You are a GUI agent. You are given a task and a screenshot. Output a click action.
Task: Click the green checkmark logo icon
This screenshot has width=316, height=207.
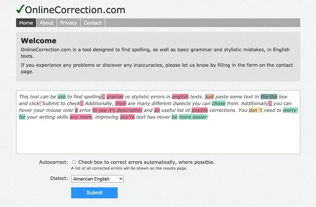[x=20, y=9]
